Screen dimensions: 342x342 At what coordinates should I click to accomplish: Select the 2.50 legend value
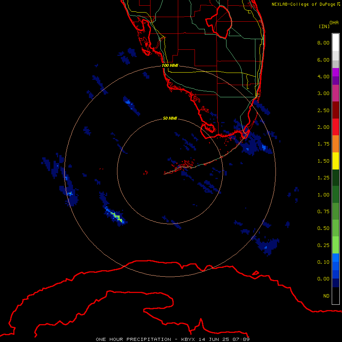pos(323,110)
